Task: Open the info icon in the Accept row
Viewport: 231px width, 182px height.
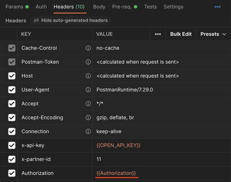Action: [x=88, y=104]
